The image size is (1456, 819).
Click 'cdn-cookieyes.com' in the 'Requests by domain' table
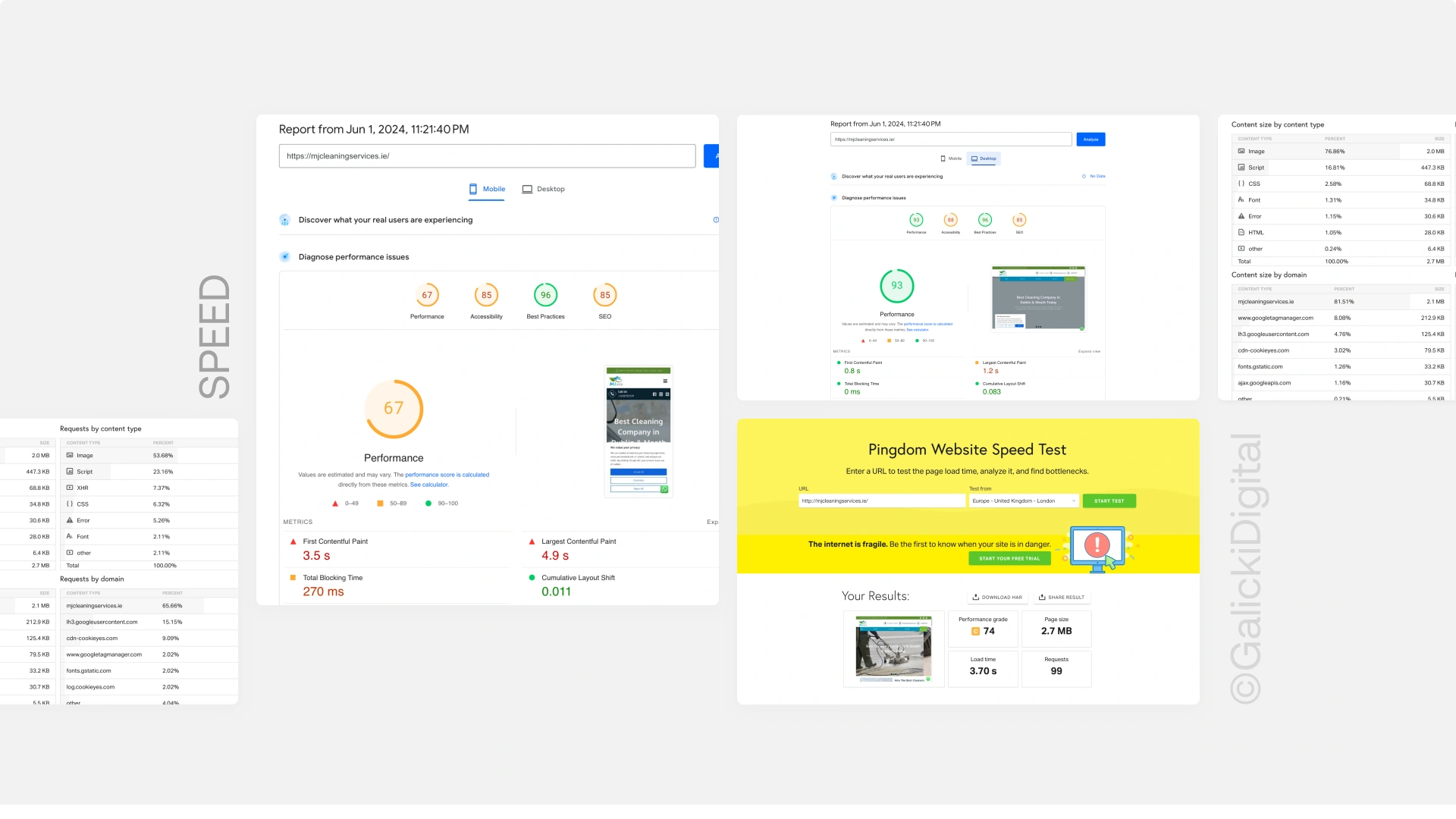[92, 638]
